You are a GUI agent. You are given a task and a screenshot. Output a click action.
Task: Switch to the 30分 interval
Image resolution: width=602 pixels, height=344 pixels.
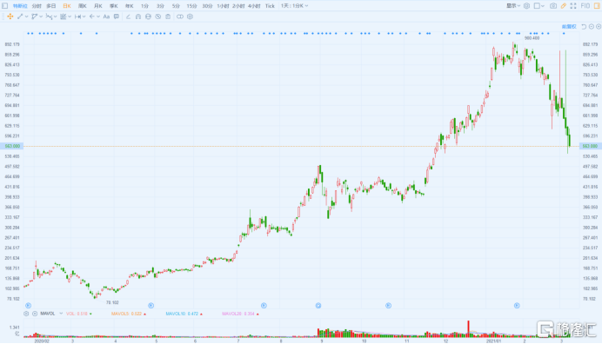pos(207,6)
